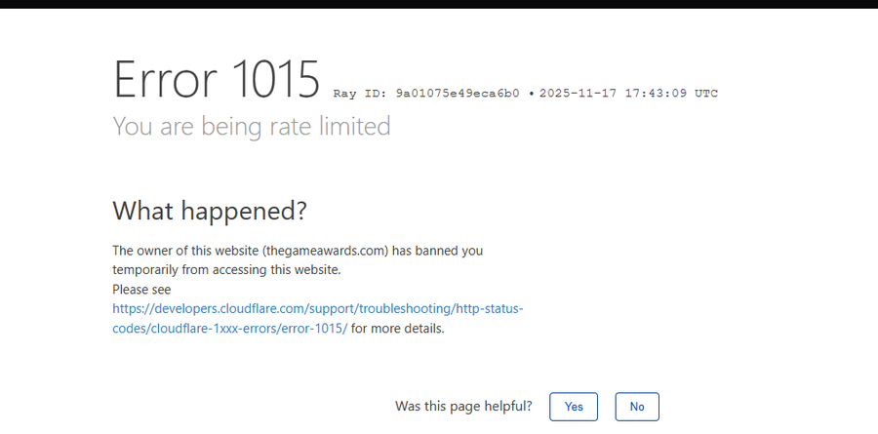Screen dimensions: 878x434
Task: Click the "Ray ID:" label
Action: pos(360,94)
